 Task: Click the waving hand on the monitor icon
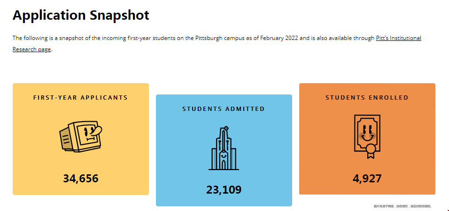[x=96, y=132]
